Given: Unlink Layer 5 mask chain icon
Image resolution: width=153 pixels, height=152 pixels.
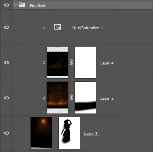Looking at the screenshot, I should (71, 98).
